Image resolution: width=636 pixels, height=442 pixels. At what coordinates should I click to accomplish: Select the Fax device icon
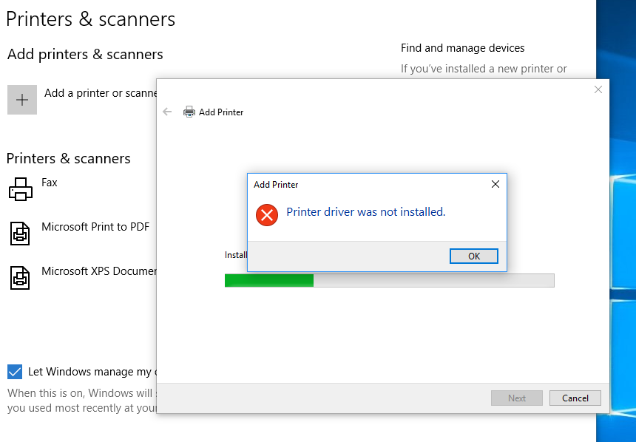(21, 188)
